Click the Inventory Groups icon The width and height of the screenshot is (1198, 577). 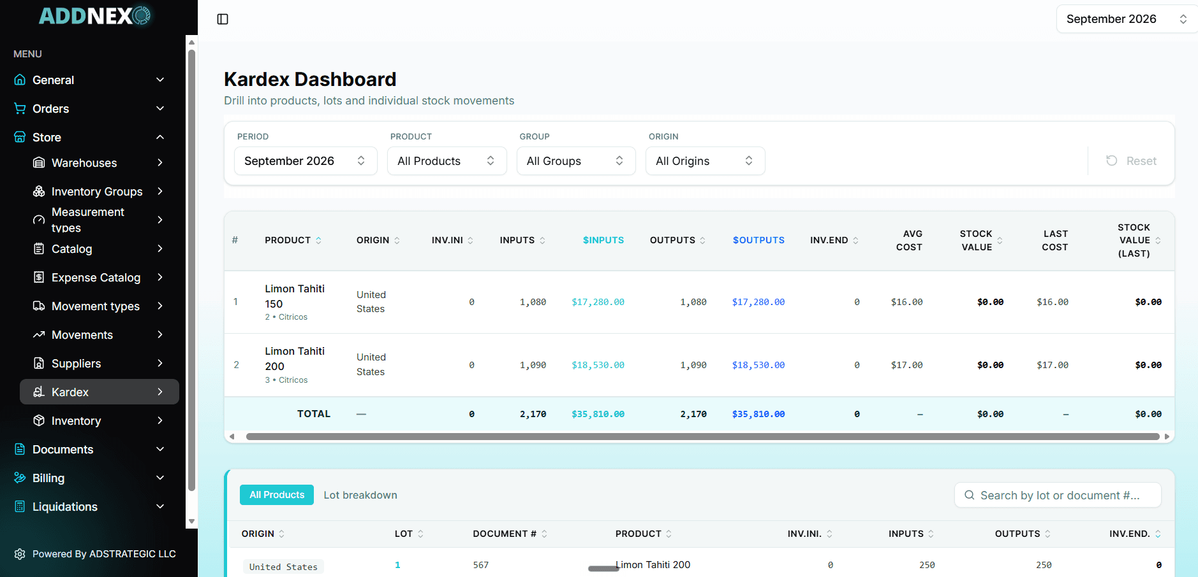(39, 191)
